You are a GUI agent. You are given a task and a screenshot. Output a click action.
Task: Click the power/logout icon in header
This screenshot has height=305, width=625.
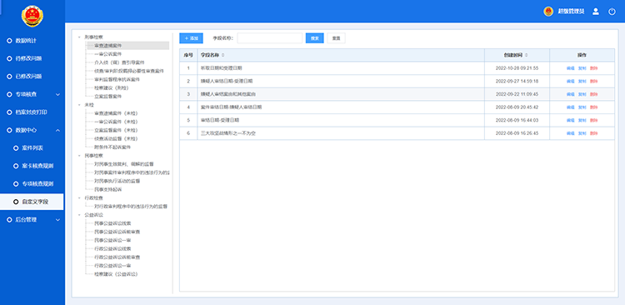click(612, 12)
